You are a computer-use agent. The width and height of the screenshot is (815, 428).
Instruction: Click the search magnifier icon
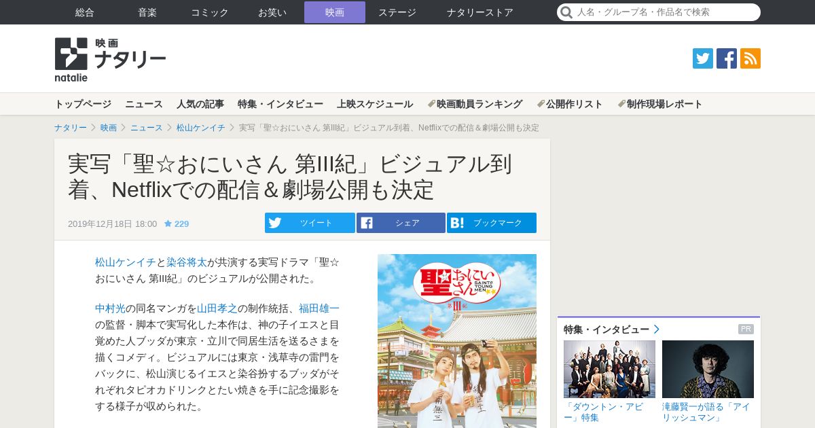[x=566, y=12]
